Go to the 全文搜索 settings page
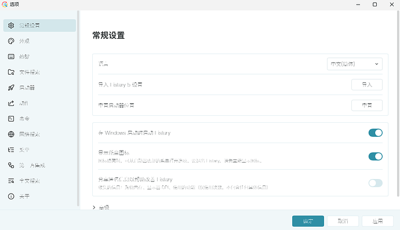Image resolution: width=400 pixels, height=230 pixels. point(39,181)
